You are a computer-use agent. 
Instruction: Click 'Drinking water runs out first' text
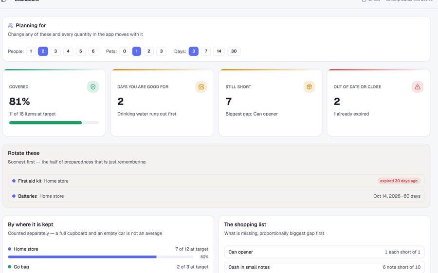[x=146, y=114]
